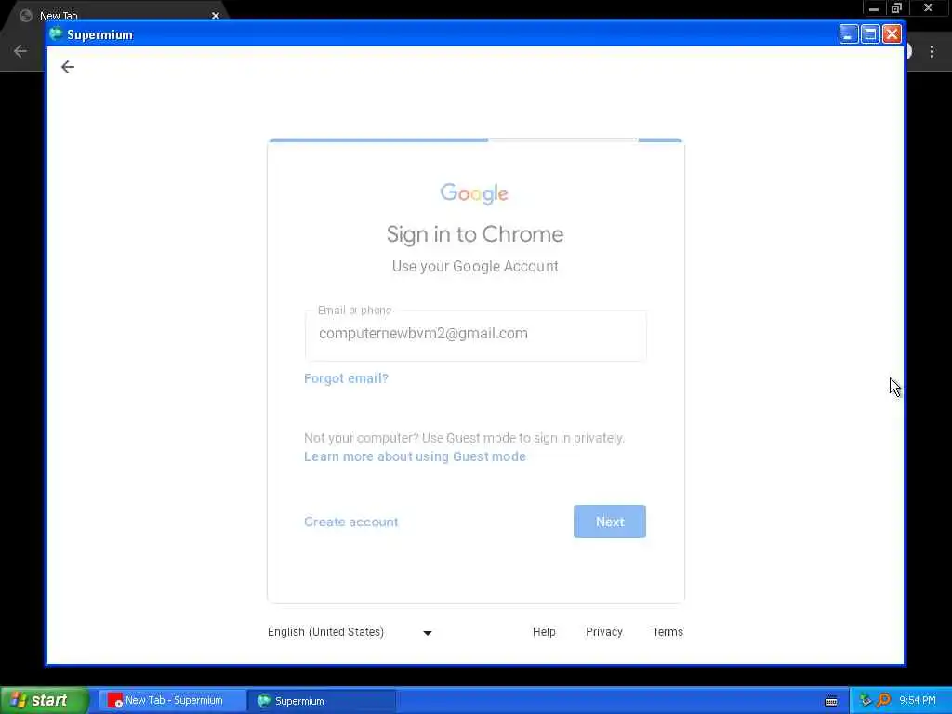This screenshot has width=952, height=714.
Task: Open the Privacy link
Action: (x=604, y=632)
